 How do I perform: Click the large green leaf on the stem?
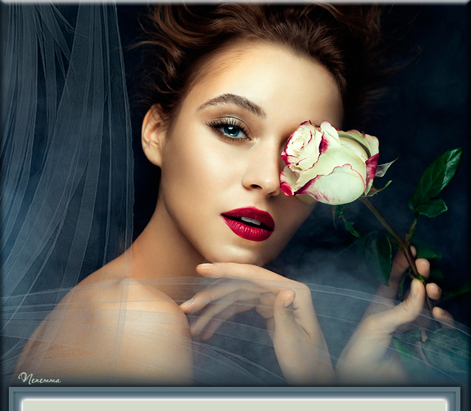point(437,178)
